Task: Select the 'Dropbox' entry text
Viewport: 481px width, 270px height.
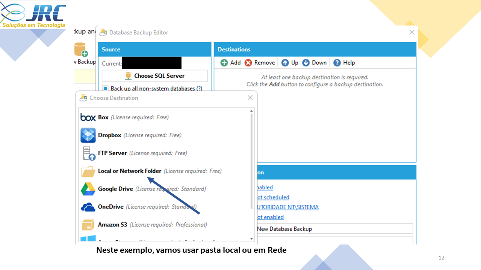Action: click(x=110, y=135)
